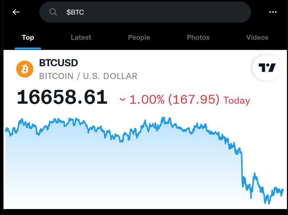Switch to the Photos tab
The height and width of the screenshot is (215, 288).
point(198,38)
